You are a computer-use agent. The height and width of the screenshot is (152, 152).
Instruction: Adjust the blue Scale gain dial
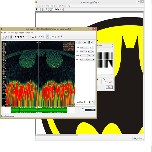click(x=93, y=52)
